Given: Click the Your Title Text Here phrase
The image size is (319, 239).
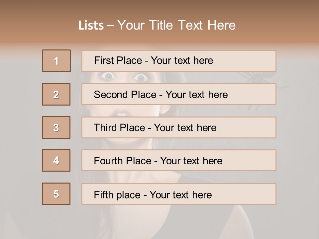Looking at the screenshot, I should 176,26.
